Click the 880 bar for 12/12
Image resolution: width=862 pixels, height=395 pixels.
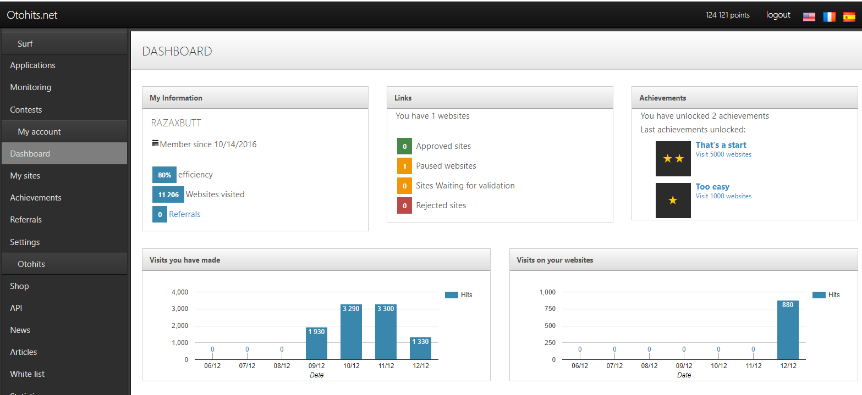[788, 330]
